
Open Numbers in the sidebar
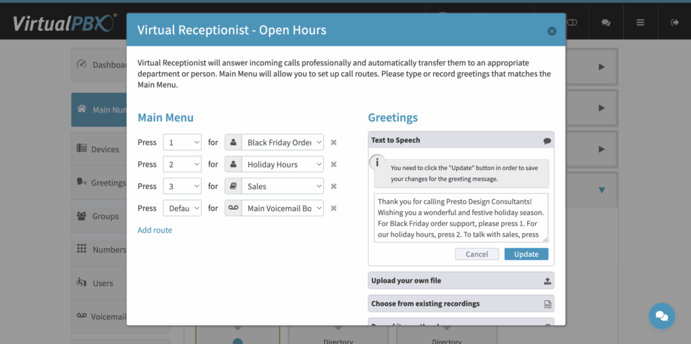point(99,250)
